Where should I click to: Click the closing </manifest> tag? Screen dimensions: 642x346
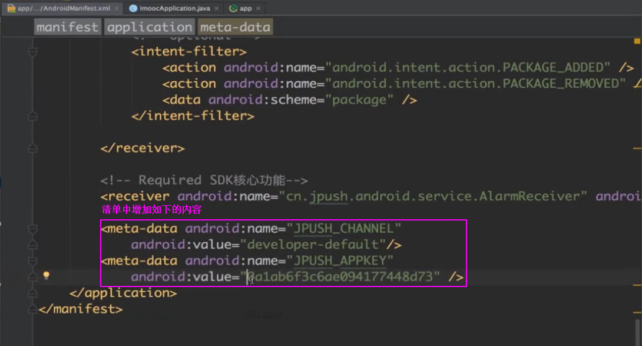coord(81,309)
